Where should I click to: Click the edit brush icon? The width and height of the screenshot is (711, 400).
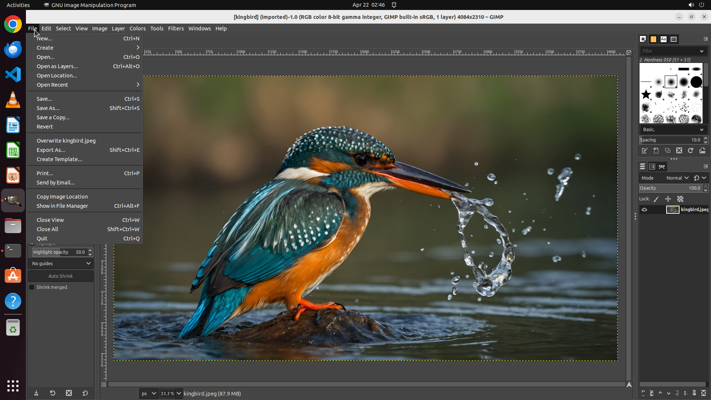click(x=644, y=151)
